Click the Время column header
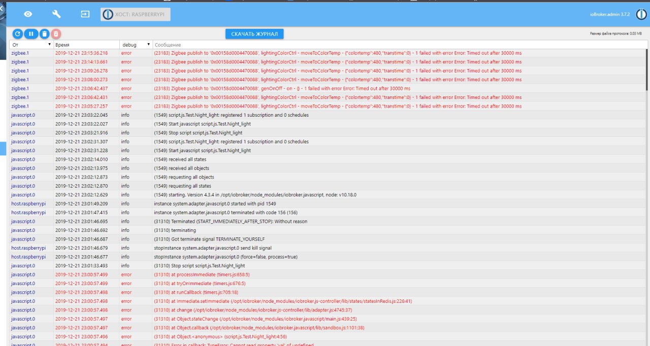This screenshot has width=650, height=346. 62,45
